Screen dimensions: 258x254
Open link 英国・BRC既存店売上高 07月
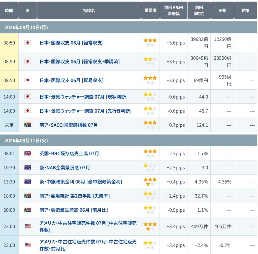(69, 154)
